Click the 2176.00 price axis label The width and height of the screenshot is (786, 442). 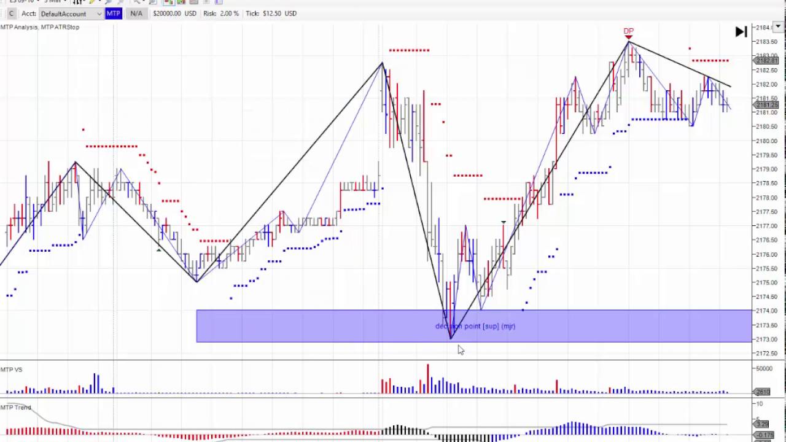pos(768,254)
